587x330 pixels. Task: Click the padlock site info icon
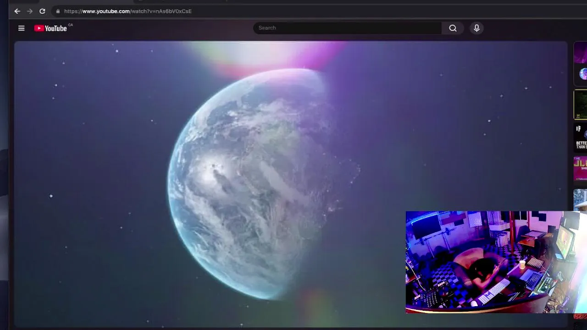[58, 11]
